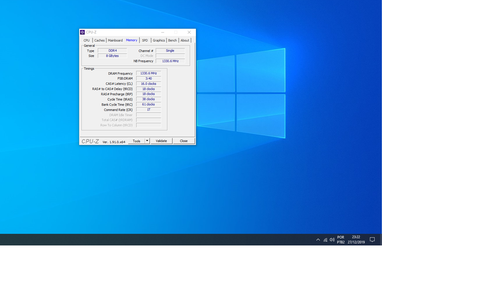
Task: Click the DRAM Frequency value field
Action: 149,73
